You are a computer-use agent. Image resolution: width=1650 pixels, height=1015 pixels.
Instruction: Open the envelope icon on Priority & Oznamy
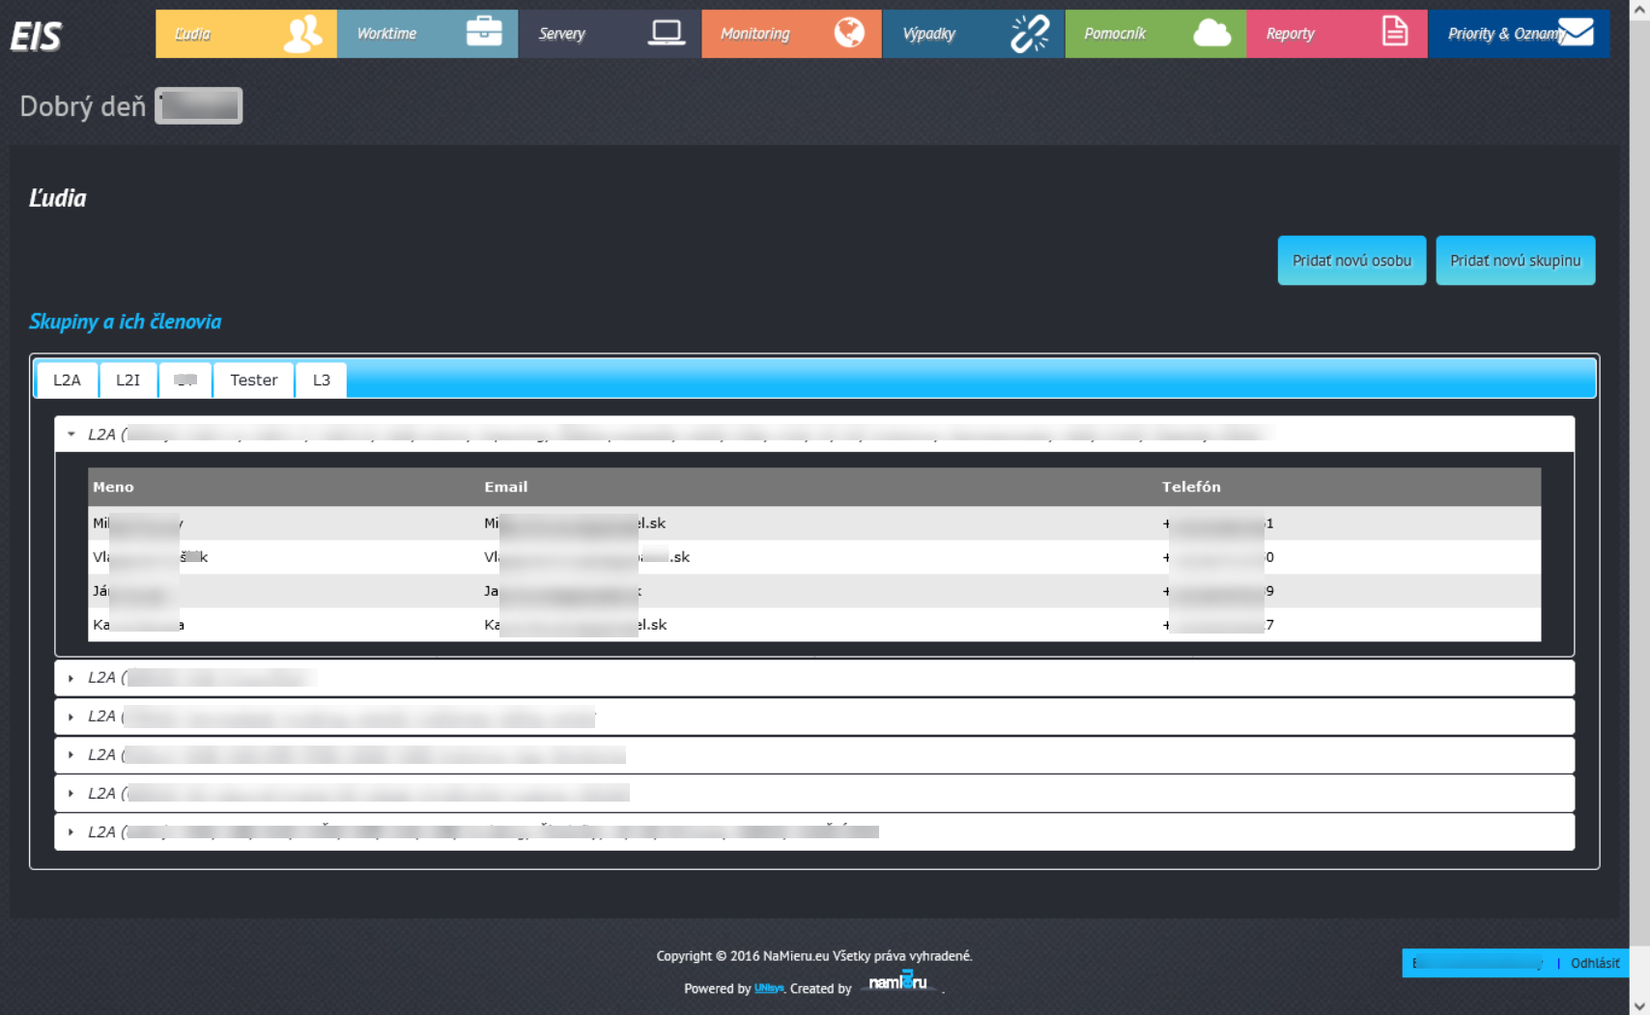point(1578,32)
